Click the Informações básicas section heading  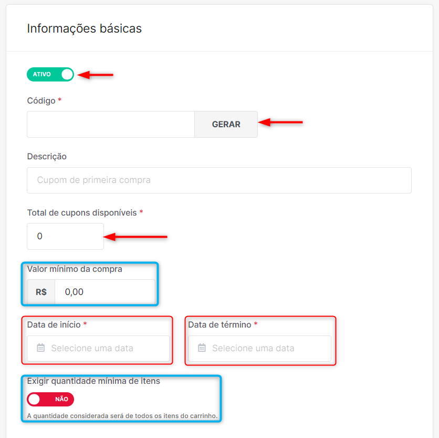pos(84,28)
